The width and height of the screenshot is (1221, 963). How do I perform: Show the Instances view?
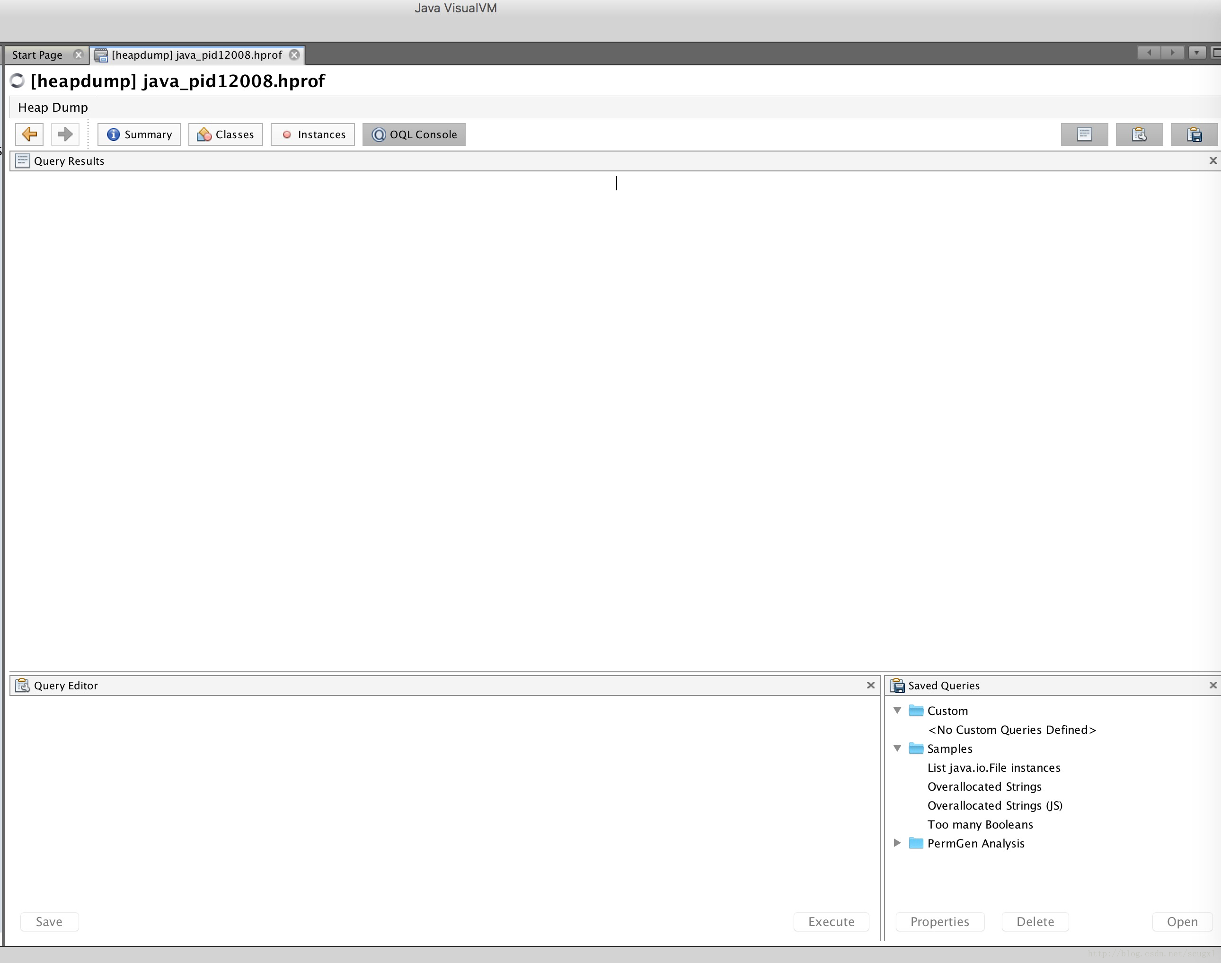[313, 134]
